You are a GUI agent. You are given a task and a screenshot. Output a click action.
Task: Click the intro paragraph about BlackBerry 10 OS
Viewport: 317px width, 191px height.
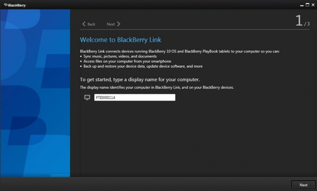[180, 51]
